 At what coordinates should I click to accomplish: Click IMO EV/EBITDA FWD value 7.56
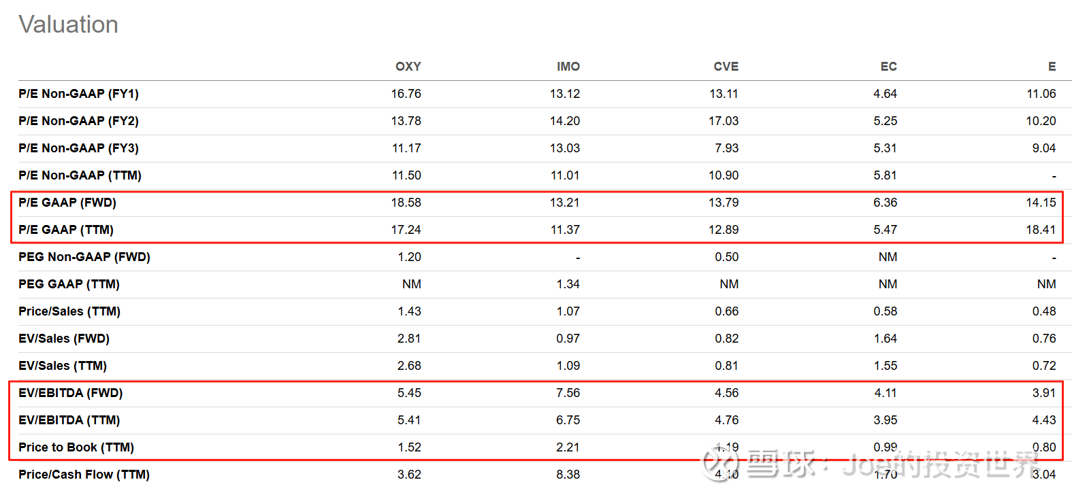tap(568, 393)
